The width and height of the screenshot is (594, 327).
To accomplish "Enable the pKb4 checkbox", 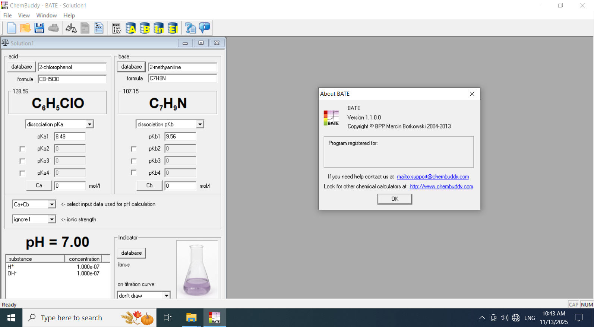I will point(134,172).
